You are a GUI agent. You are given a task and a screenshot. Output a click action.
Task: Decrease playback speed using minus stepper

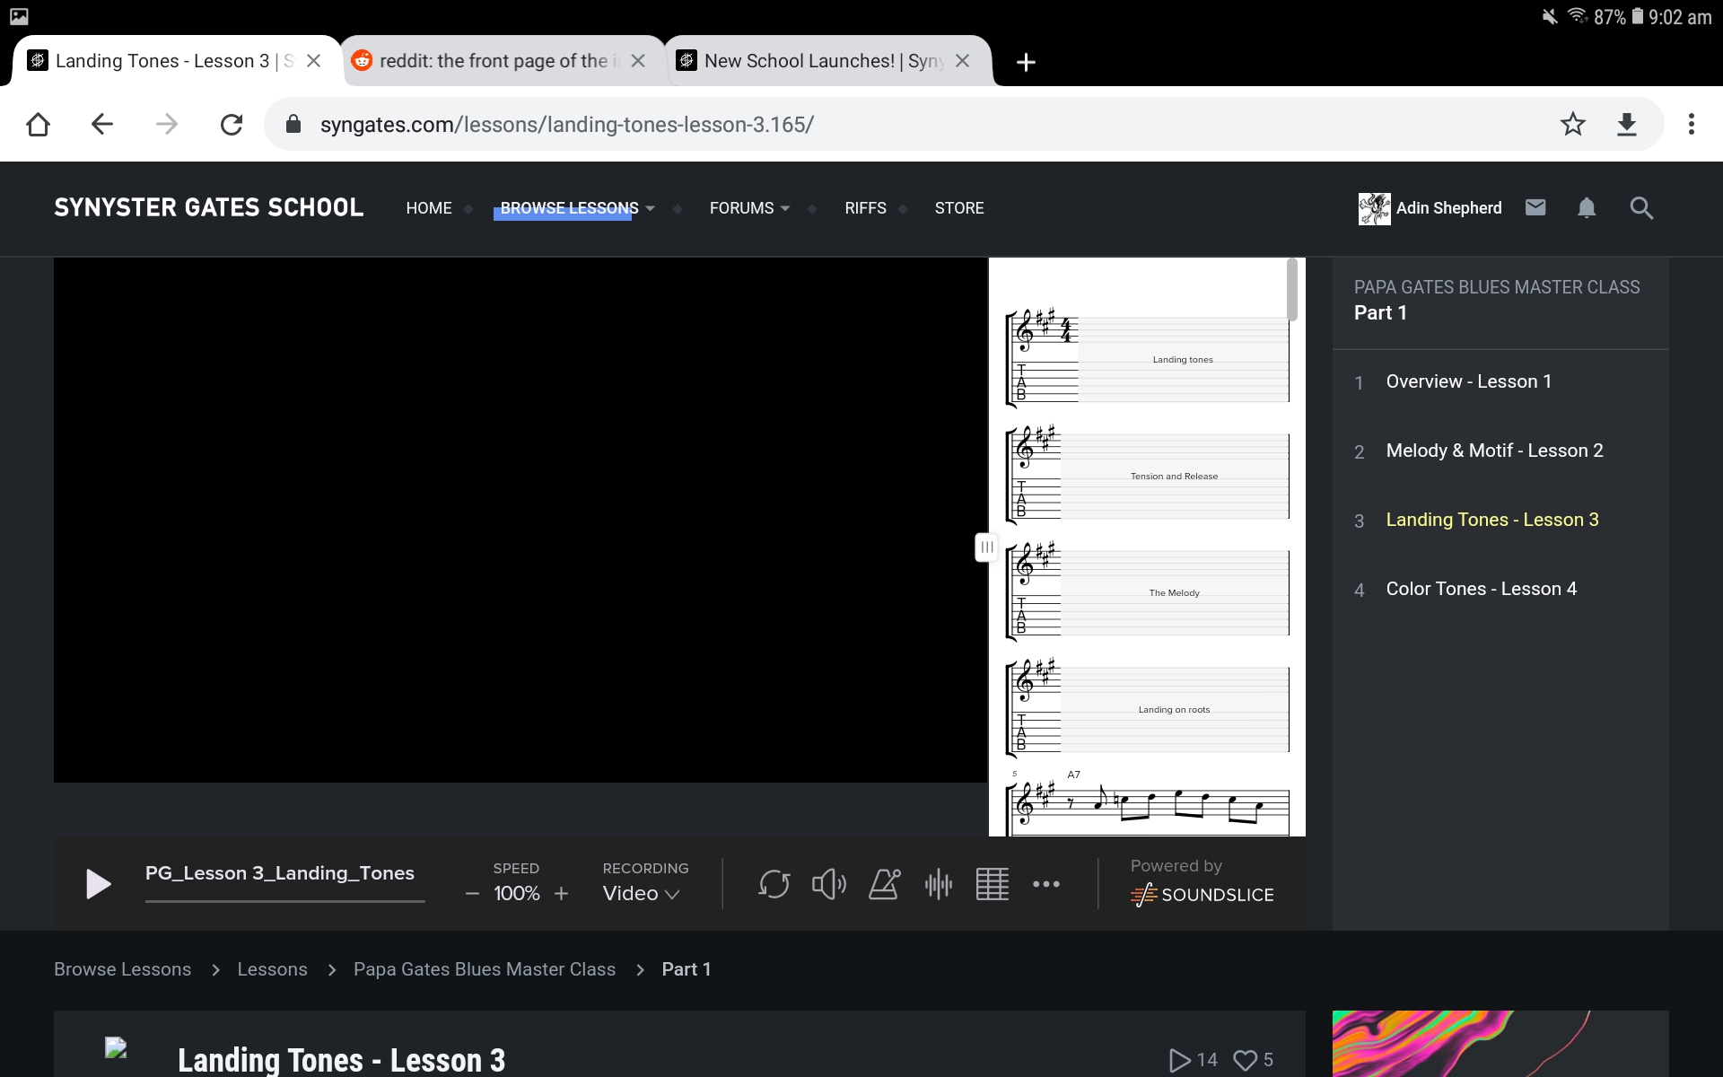click(x=473, y=893)
